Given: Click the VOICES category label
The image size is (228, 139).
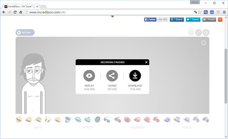Looking at the screenshot, I should 187,127.
